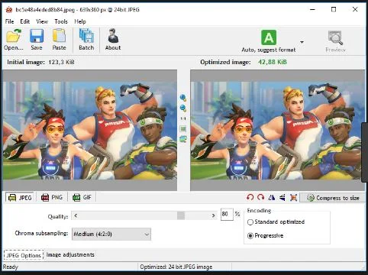Select the Standard optimized encoding option
The height and width of the screenshot is (275, 368).
pyautogui.click(x=276, y=222)
